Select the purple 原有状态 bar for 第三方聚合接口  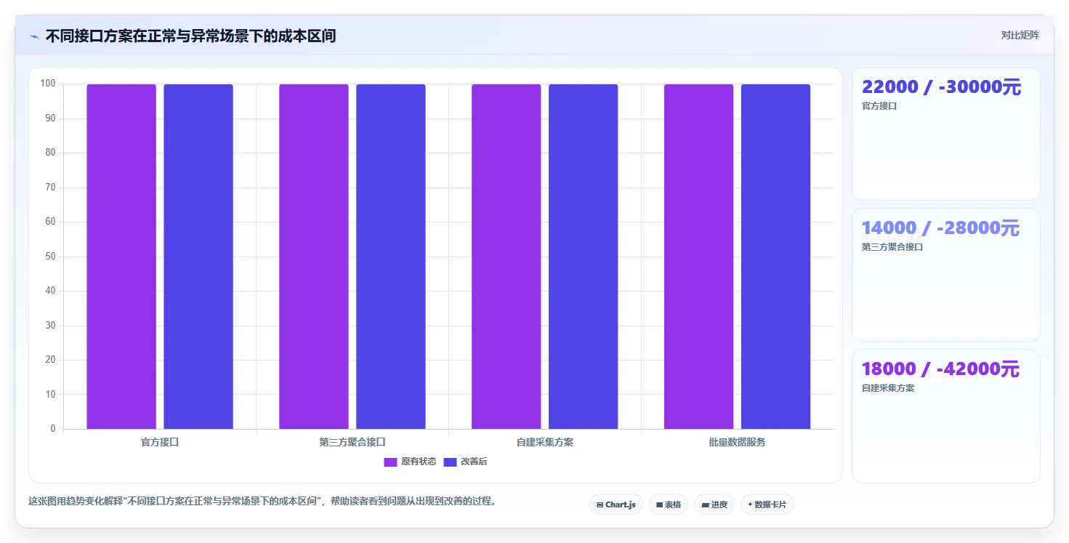[x=314, y=257]
